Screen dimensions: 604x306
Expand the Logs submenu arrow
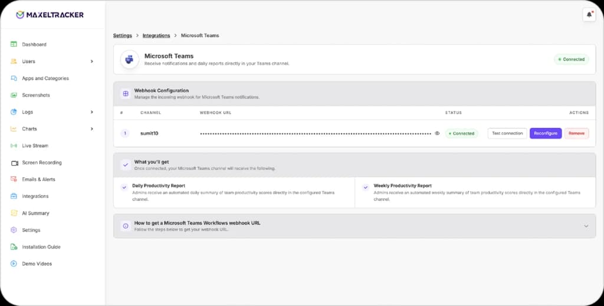(x=91, y=112)
